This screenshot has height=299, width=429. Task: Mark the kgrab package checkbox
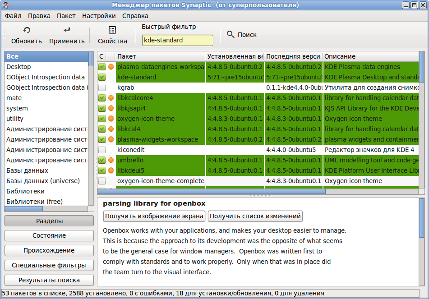pyautogui.click(x=102, y=87)
